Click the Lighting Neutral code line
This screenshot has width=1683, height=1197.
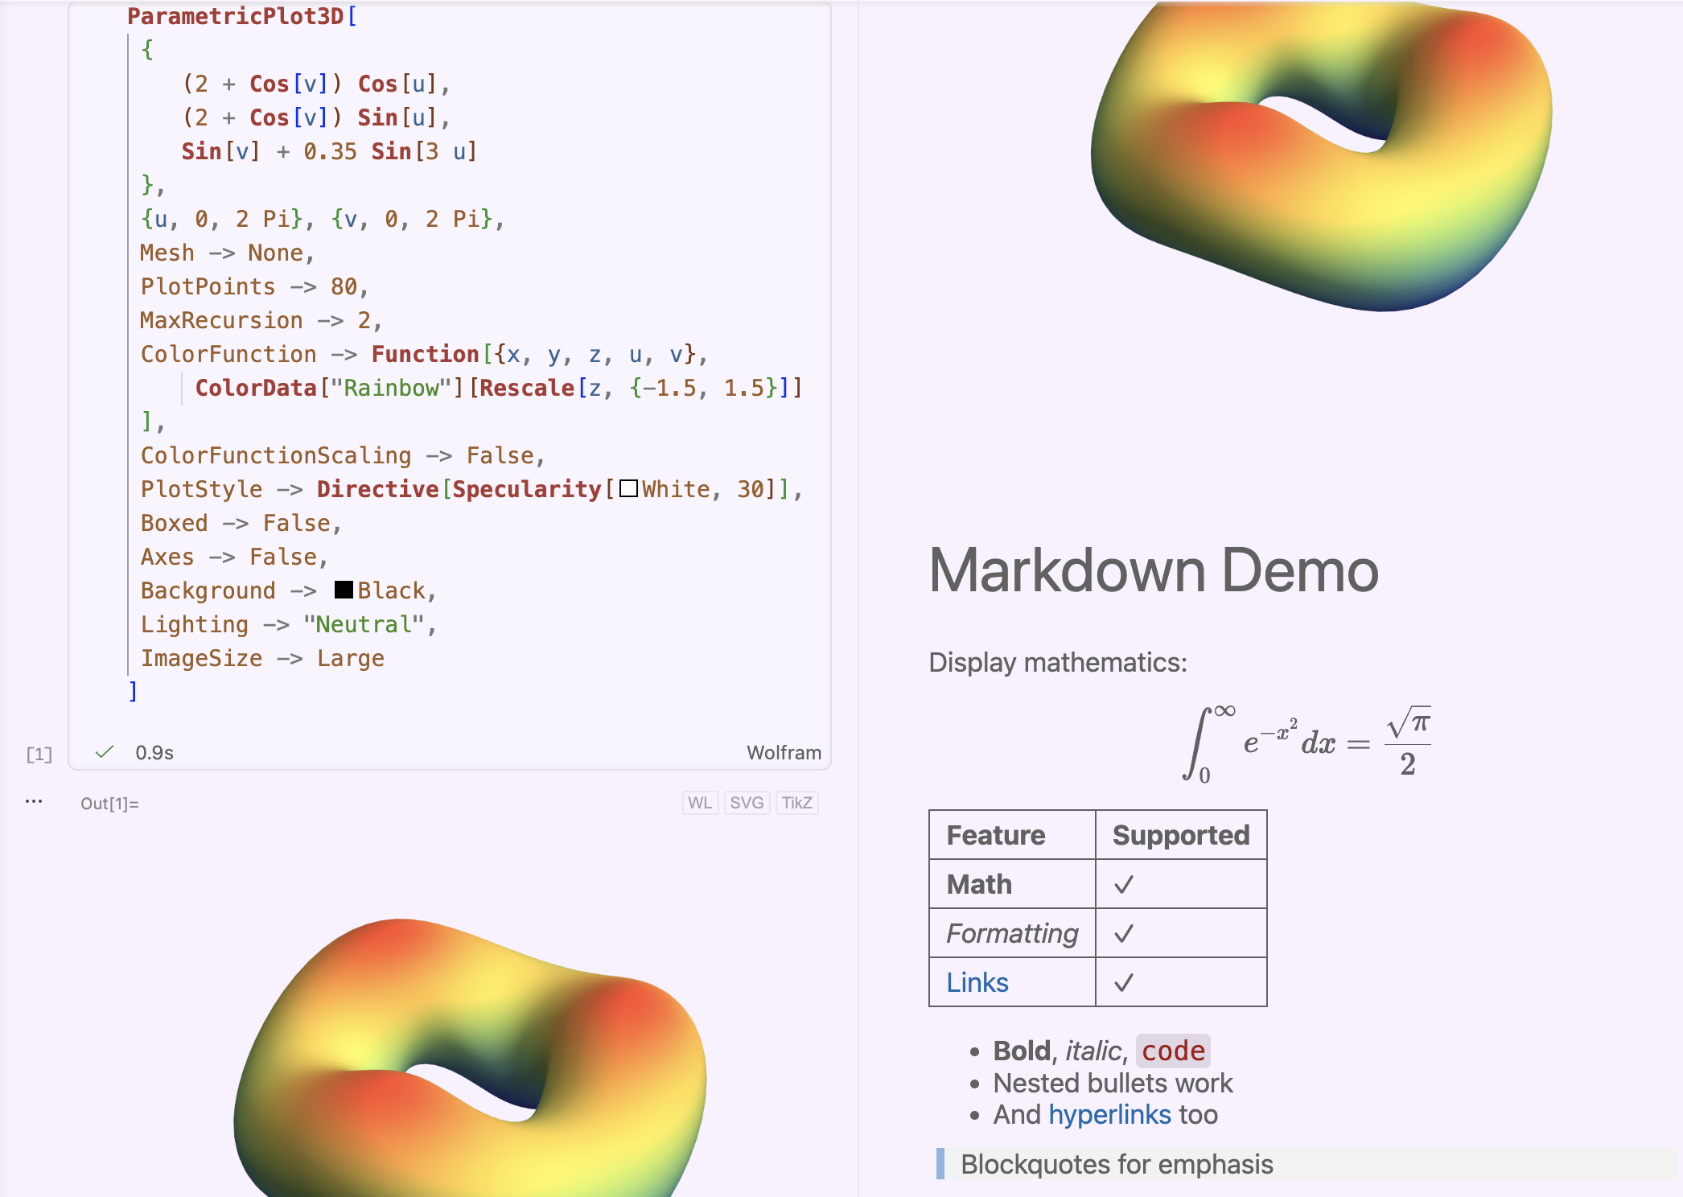click(x=288, y=624)
